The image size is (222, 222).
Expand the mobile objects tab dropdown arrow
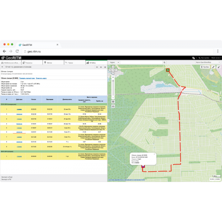pyautogui.click(x=20, y=63)
